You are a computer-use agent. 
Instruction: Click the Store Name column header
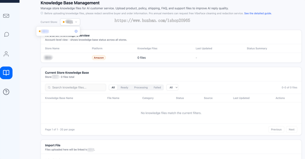pos(52,48)
